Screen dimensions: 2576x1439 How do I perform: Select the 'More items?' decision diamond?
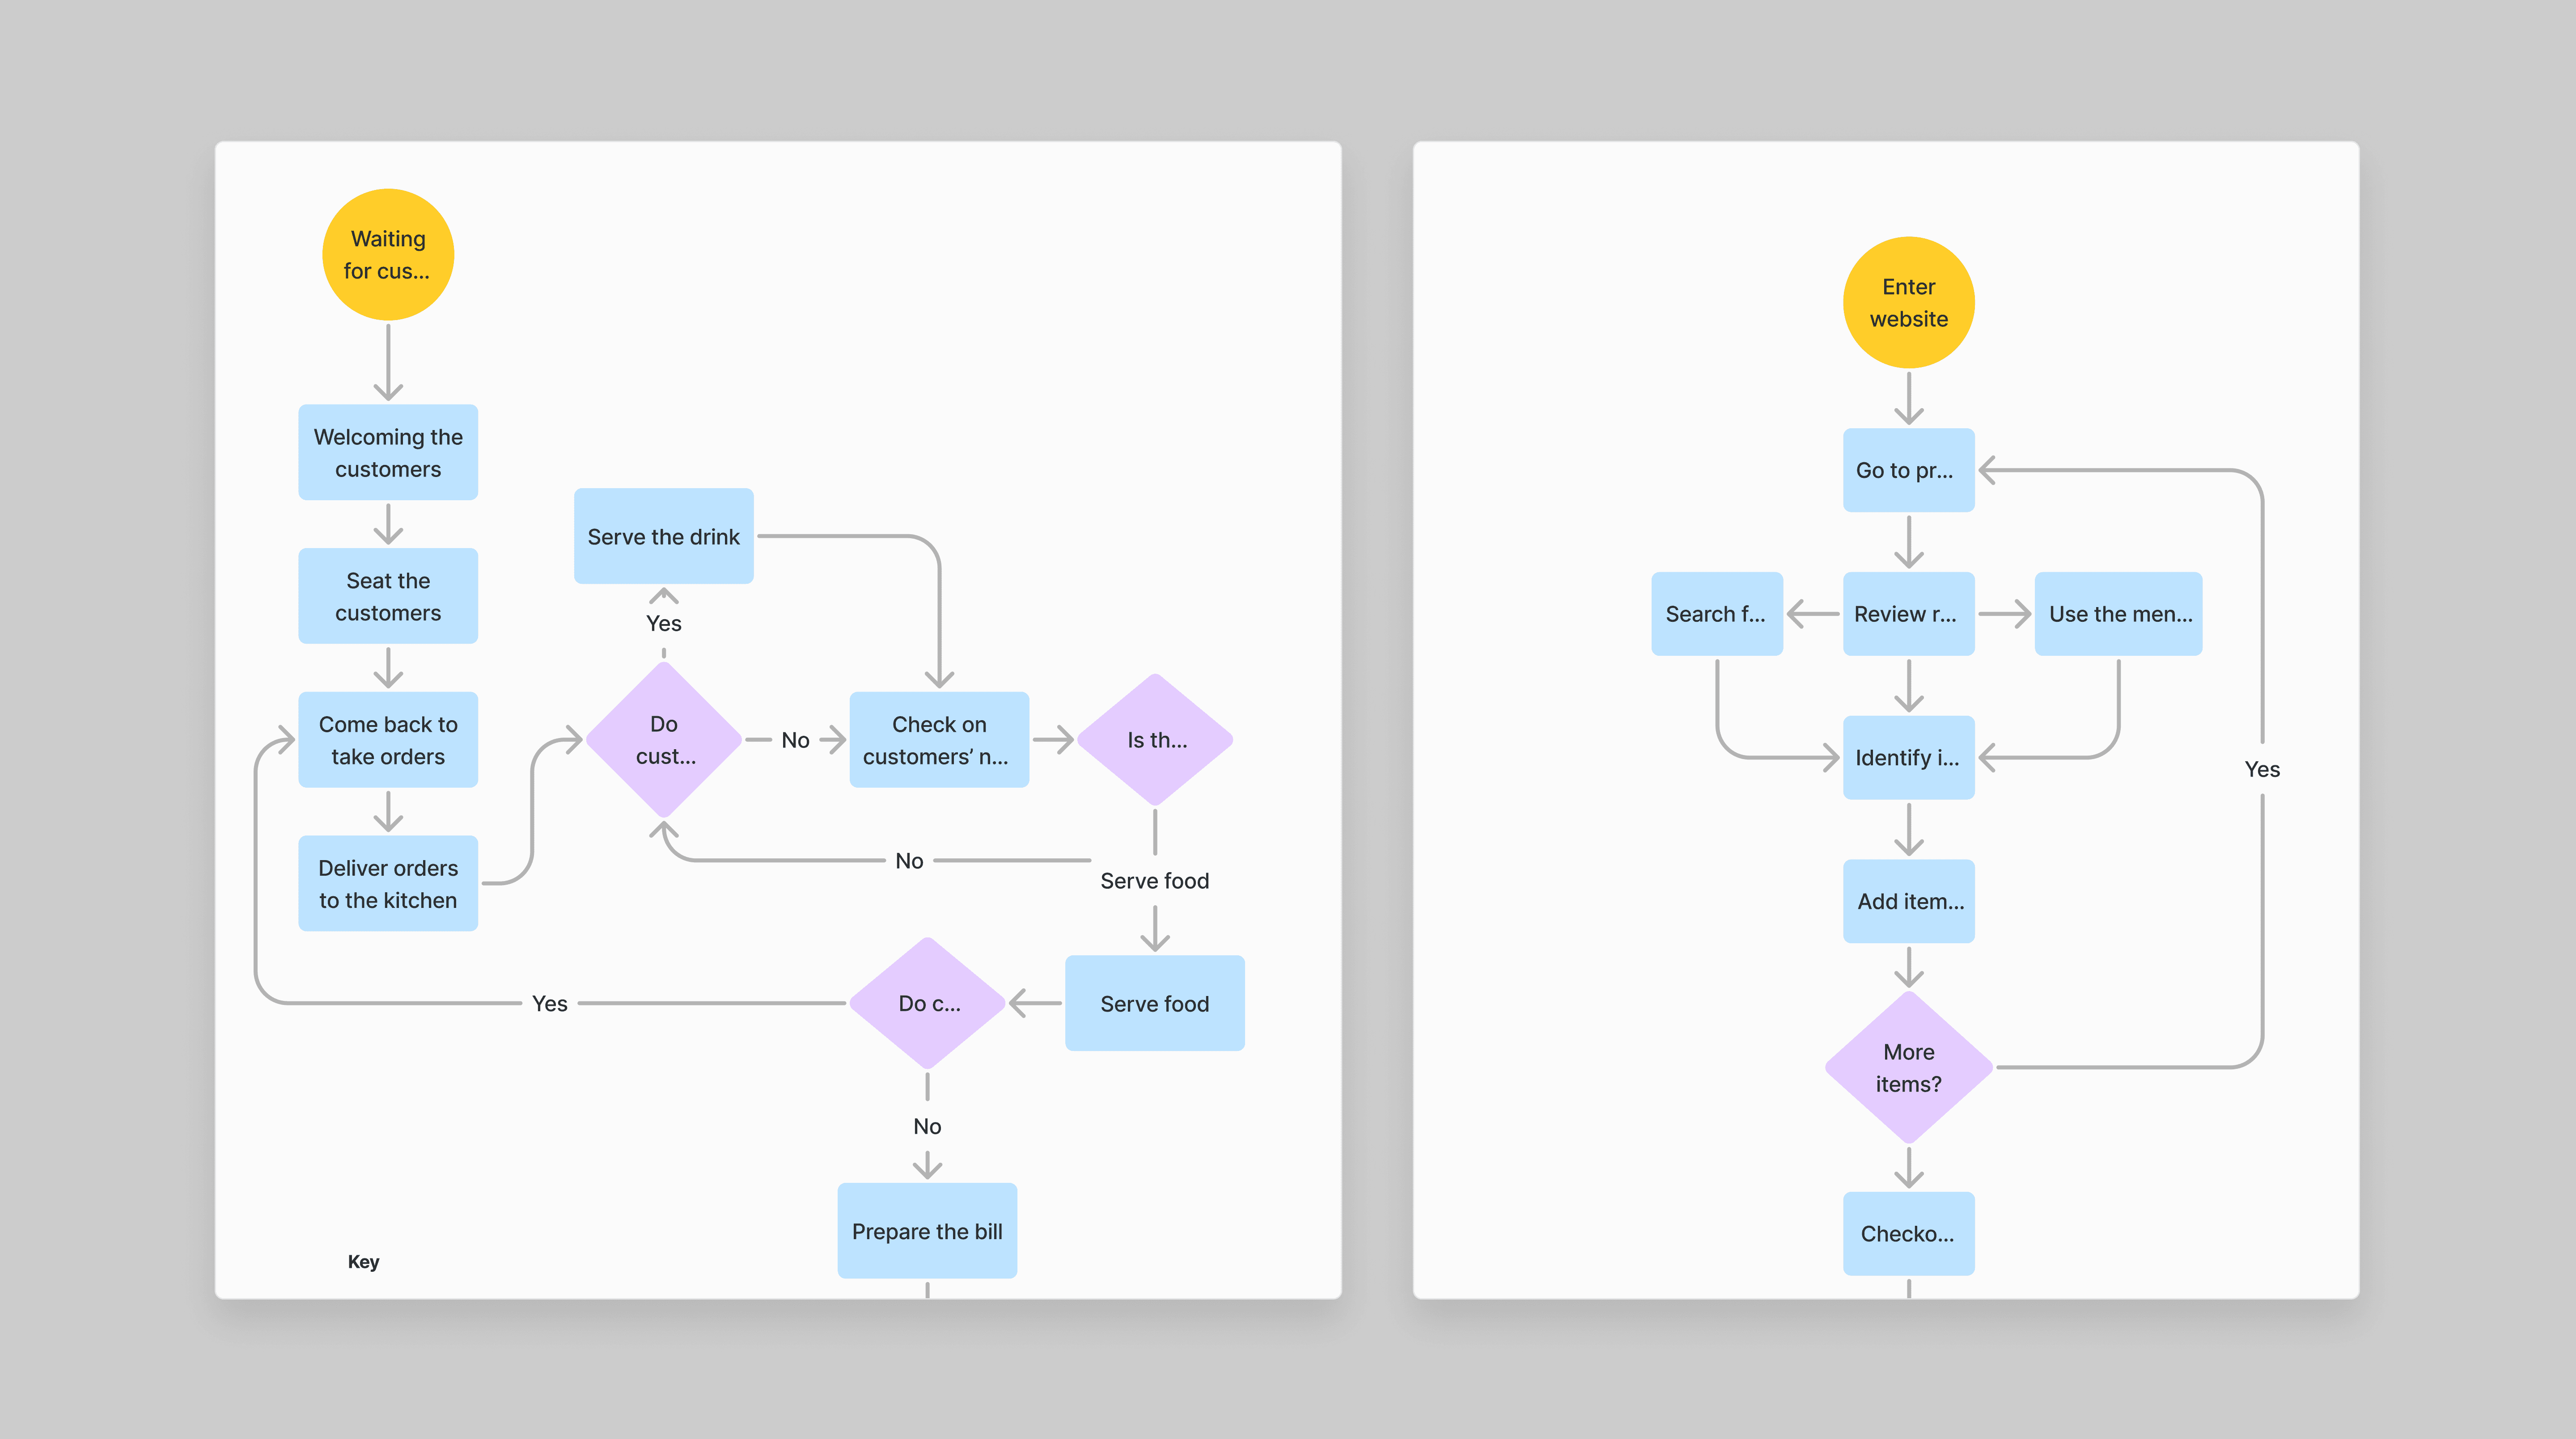click(x=1908, y=1067)
